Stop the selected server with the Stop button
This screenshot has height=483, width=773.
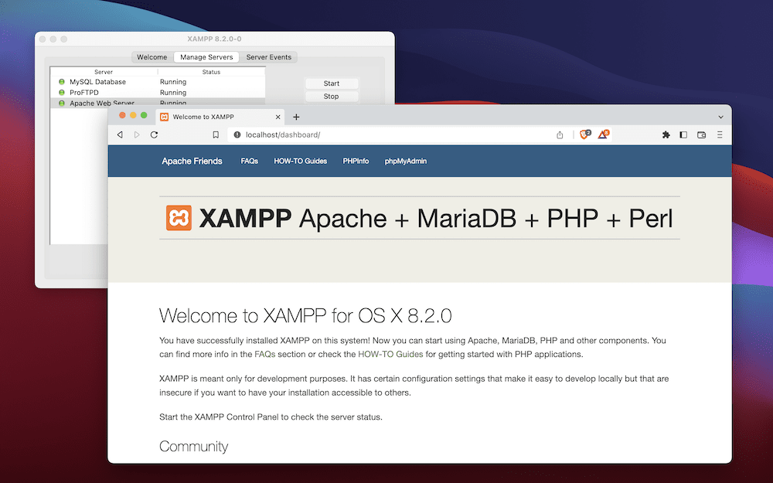pyautogui.click(x=331, y=96)
